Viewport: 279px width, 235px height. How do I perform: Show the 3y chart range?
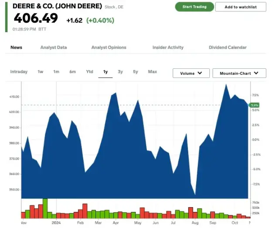coord(120,72)
